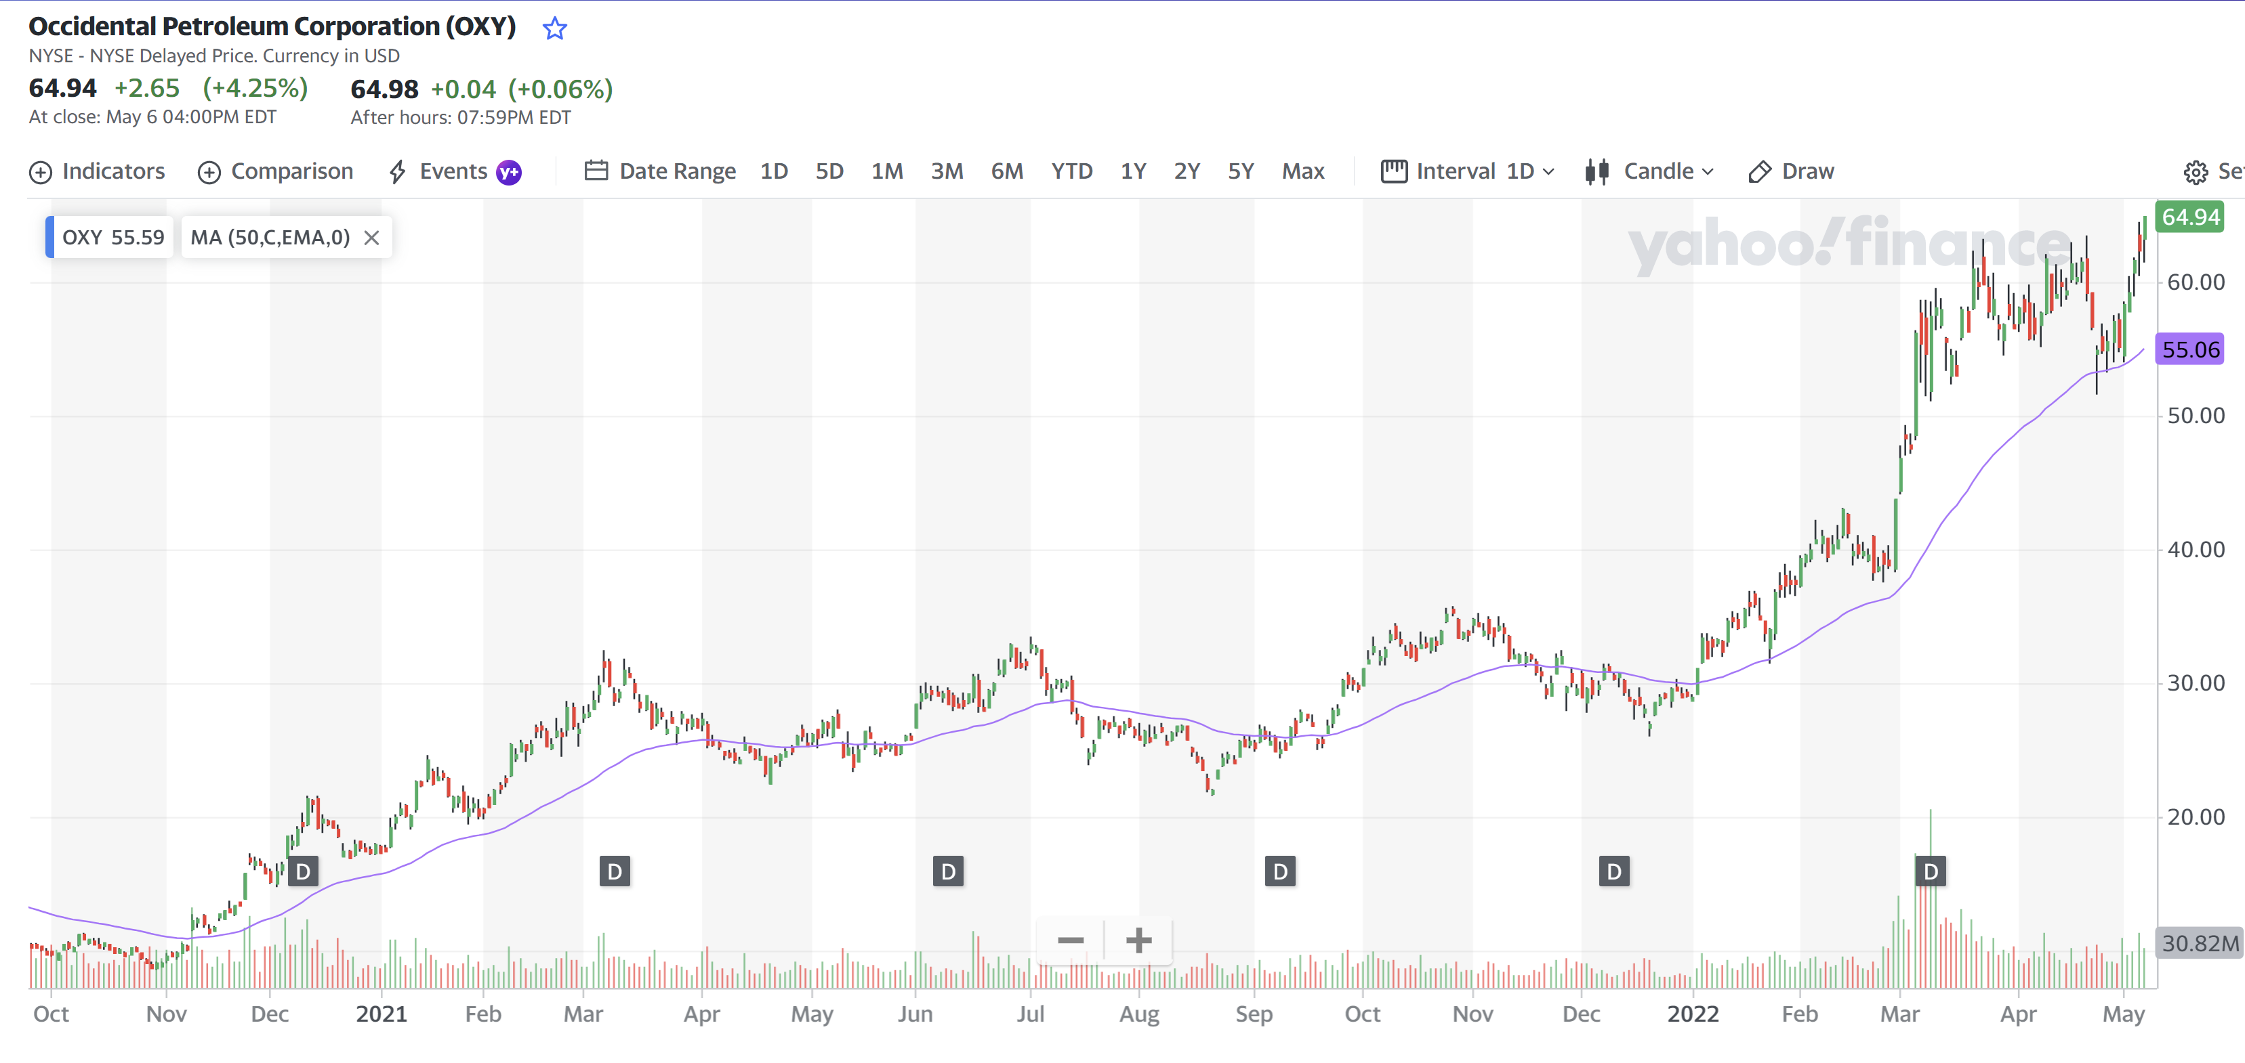Activate the Draw pencil tool
Image resolution: width=2245 pixels, height=1063 pixels.
[1791, 171]
